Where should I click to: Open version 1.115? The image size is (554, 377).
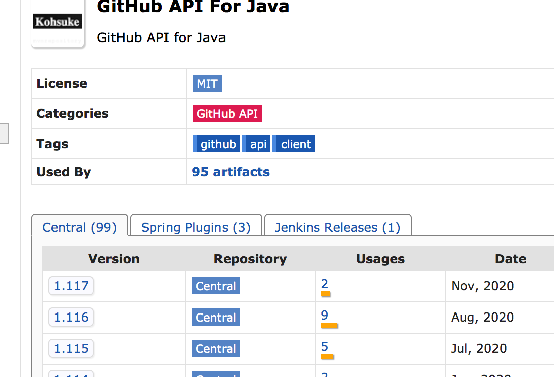71,349
